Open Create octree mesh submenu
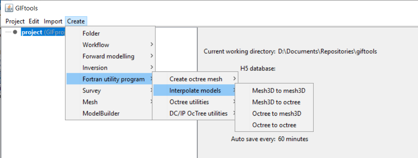This screenshot has width=418, height=158. coord(195,79)
